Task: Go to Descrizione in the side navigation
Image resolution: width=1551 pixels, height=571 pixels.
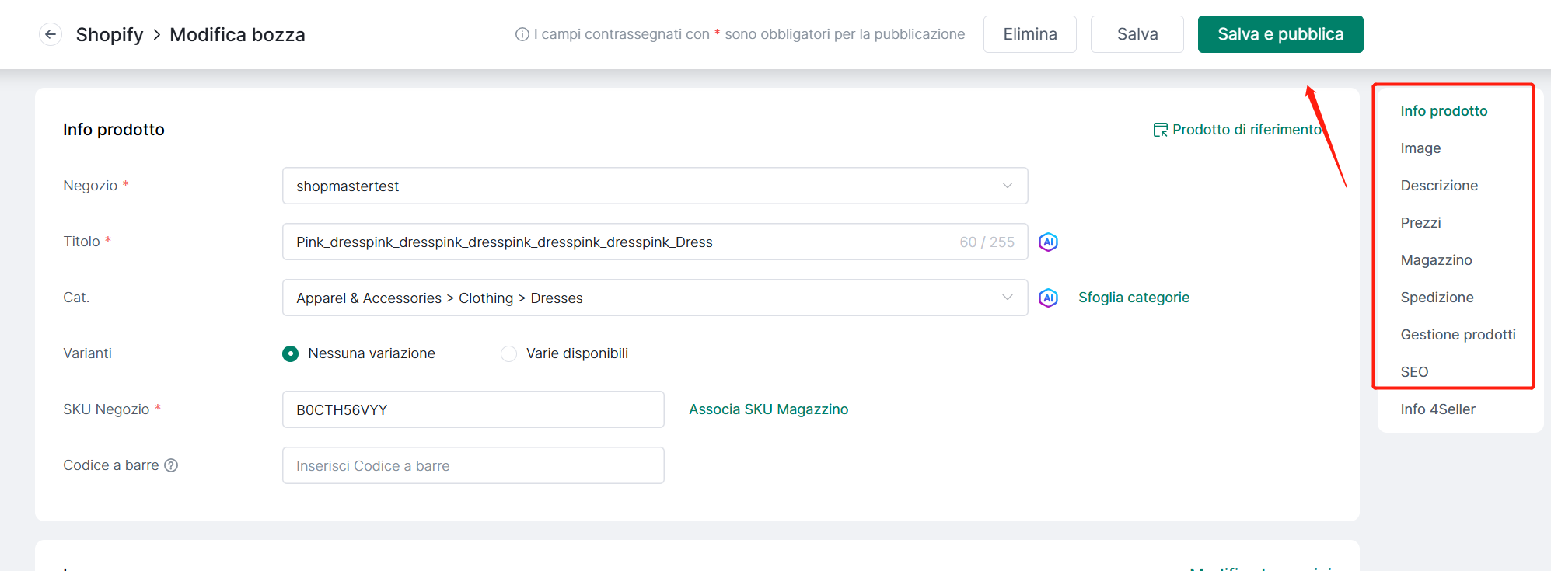Action: click(x=1438, y=186)
